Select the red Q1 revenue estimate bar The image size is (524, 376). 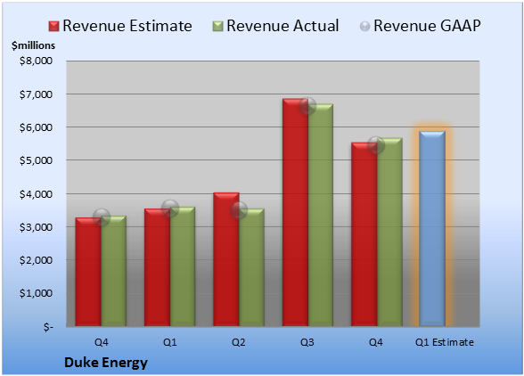pos(157,267)
